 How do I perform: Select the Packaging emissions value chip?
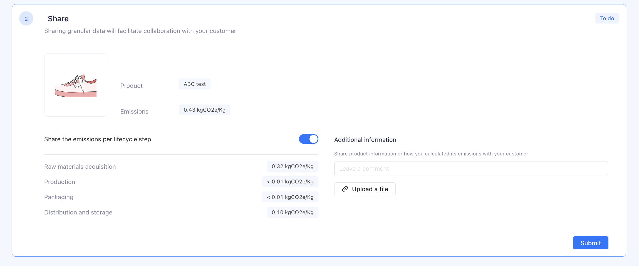point(290,197)
